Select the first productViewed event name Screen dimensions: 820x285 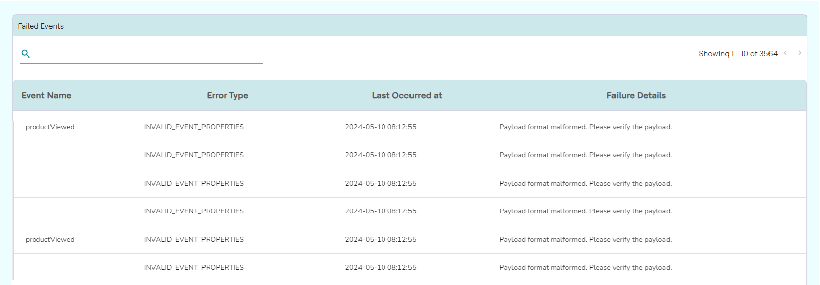coord(50,127)
